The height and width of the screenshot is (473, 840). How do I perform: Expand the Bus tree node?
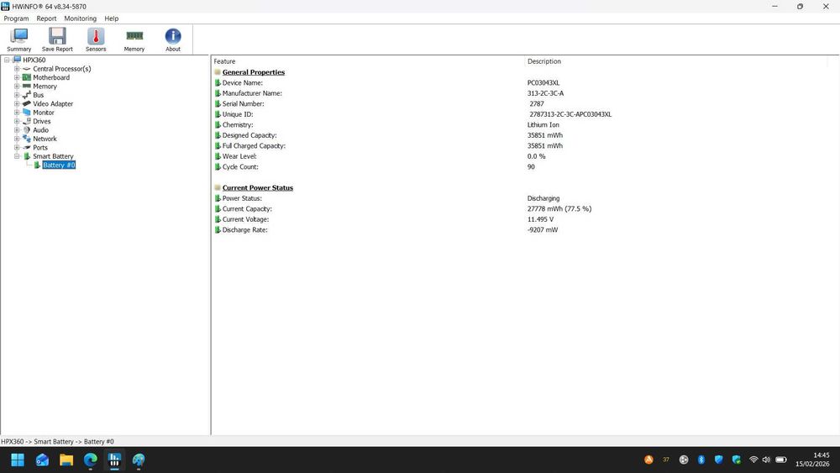(17, 95)
